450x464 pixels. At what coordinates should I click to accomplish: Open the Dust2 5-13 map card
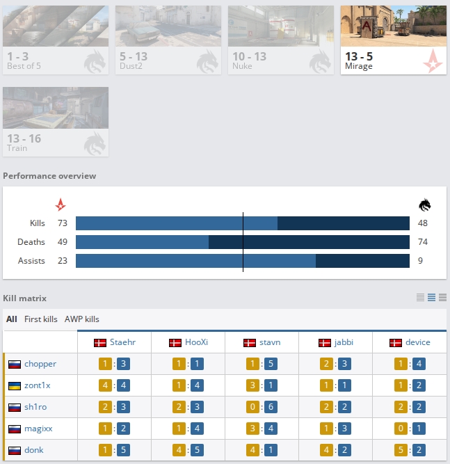coord(168,40)
